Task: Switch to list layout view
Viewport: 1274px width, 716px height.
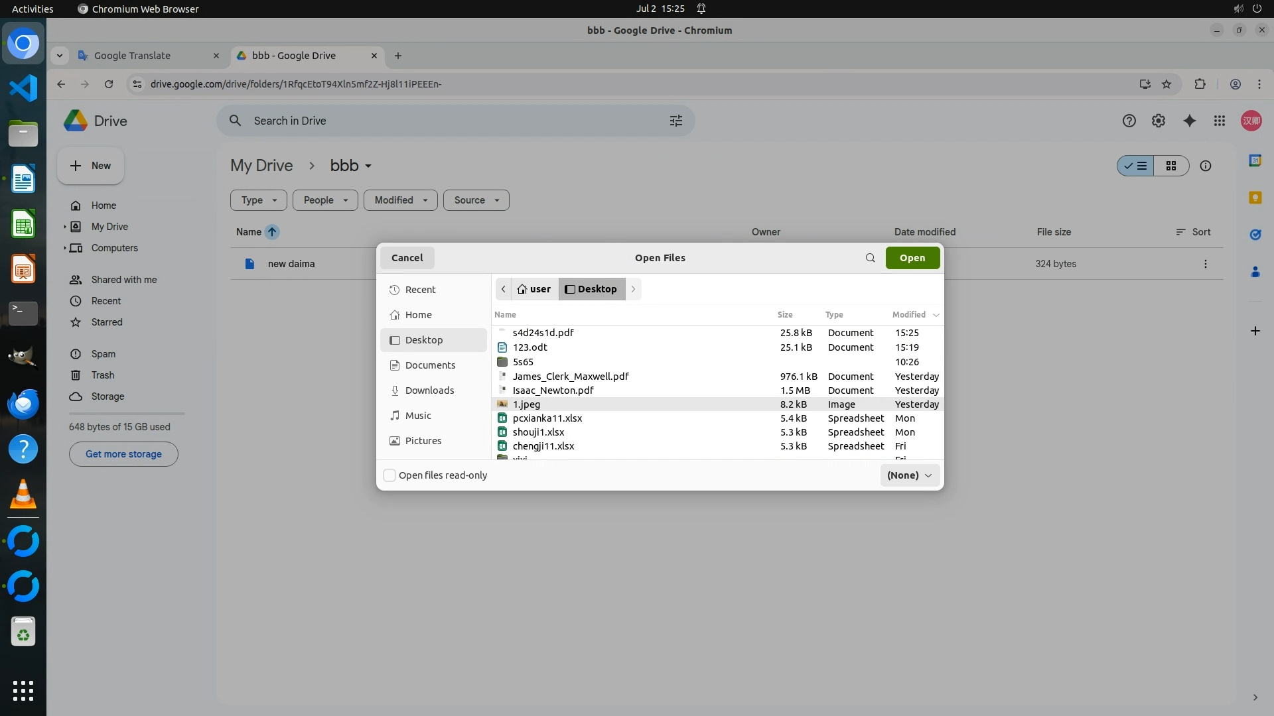Action: [1136, 166]
